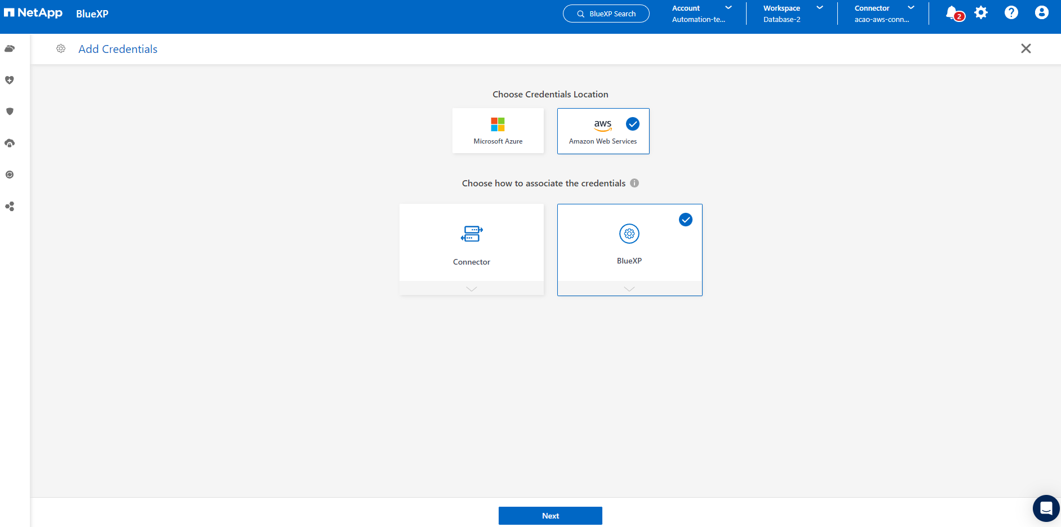1061x527 pixels.
Task: Expand the chevron below the BlueXP card
Action: 629,289
